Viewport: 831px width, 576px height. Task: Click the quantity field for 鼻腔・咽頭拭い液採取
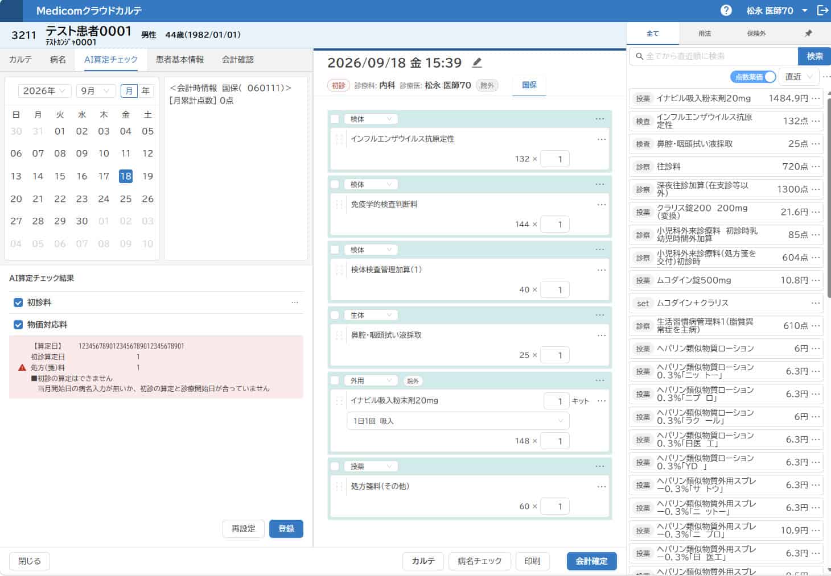click(x=555, y=355)
